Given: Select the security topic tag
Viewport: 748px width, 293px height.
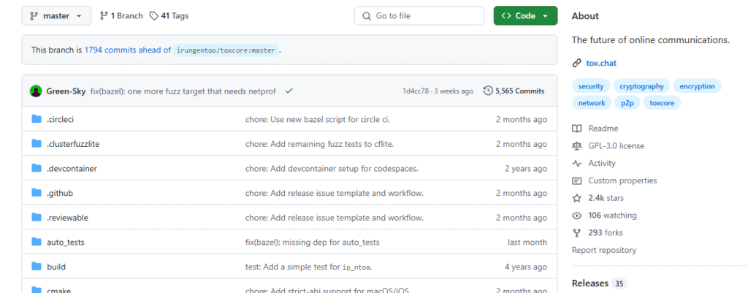Looking at the screenshot, I should point(590,86).
